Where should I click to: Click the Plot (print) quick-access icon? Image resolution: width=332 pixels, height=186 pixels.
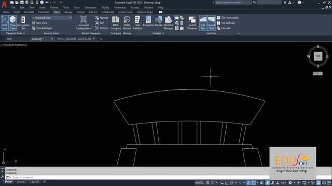point(41,3)
